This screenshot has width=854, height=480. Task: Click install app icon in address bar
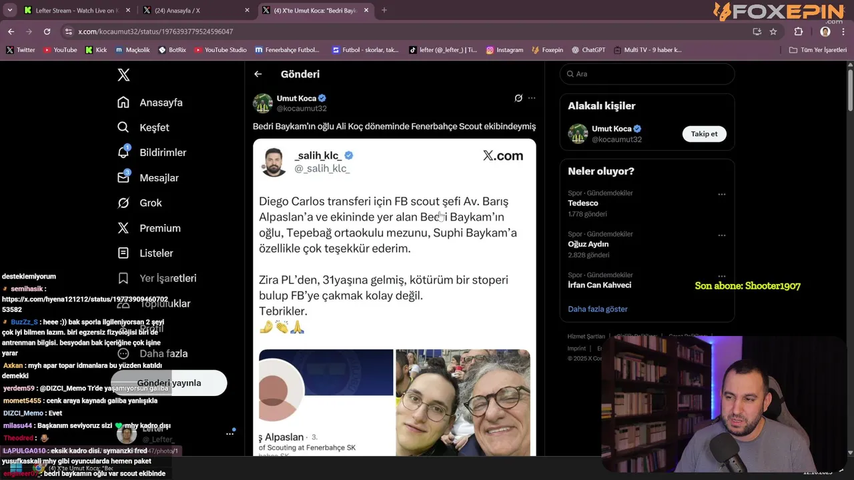(x=757, y=31)
